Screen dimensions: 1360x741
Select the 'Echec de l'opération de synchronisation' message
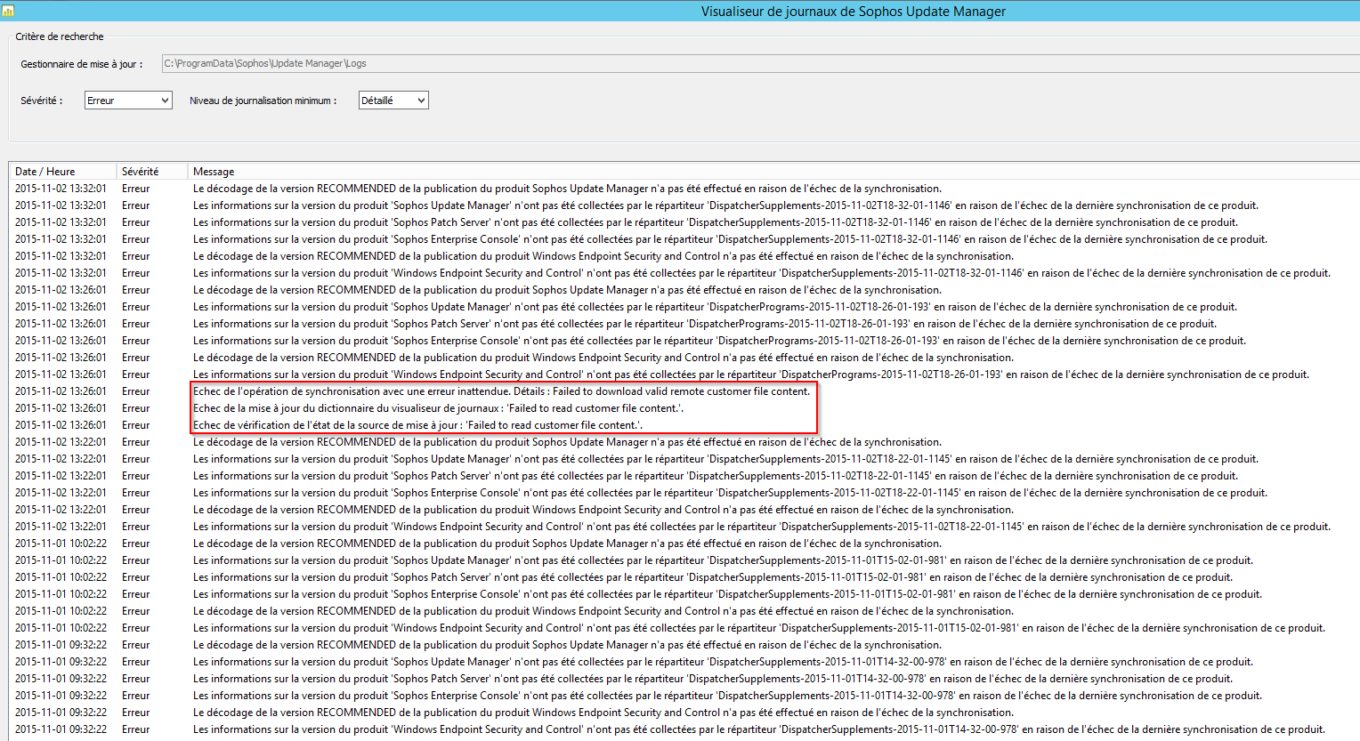[501, 391]
